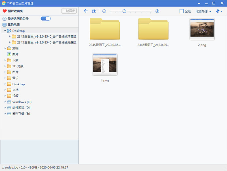Screen dimensions: 227x171
Task: Click the 3D 对象 folder icon
Action: (x=9, y=66)
